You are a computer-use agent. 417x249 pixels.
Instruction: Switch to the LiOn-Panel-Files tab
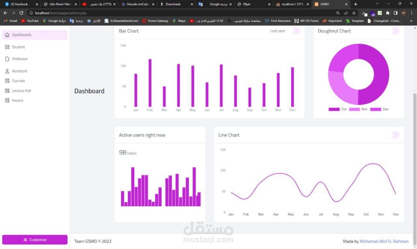tap(60, 4)
